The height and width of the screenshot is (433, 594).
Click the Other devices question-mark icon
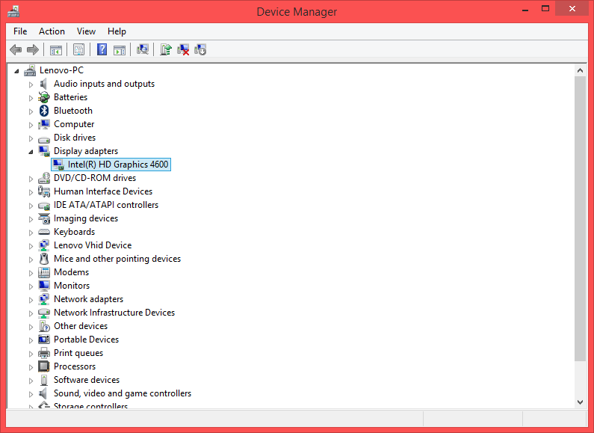(x=44, y=326)
